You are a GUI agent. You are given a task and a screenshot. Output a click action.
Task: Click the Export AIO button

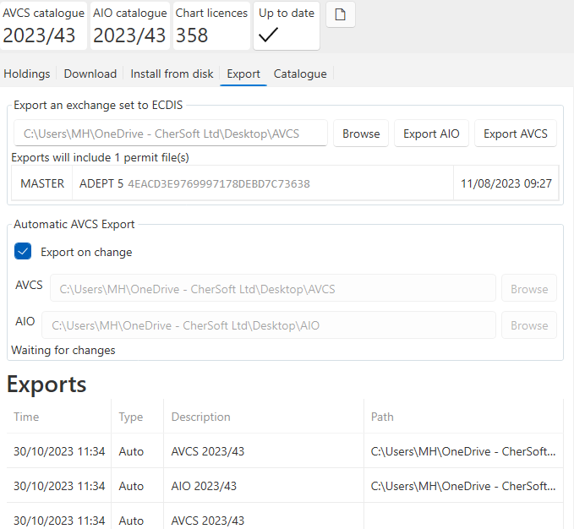click(431, 134)
